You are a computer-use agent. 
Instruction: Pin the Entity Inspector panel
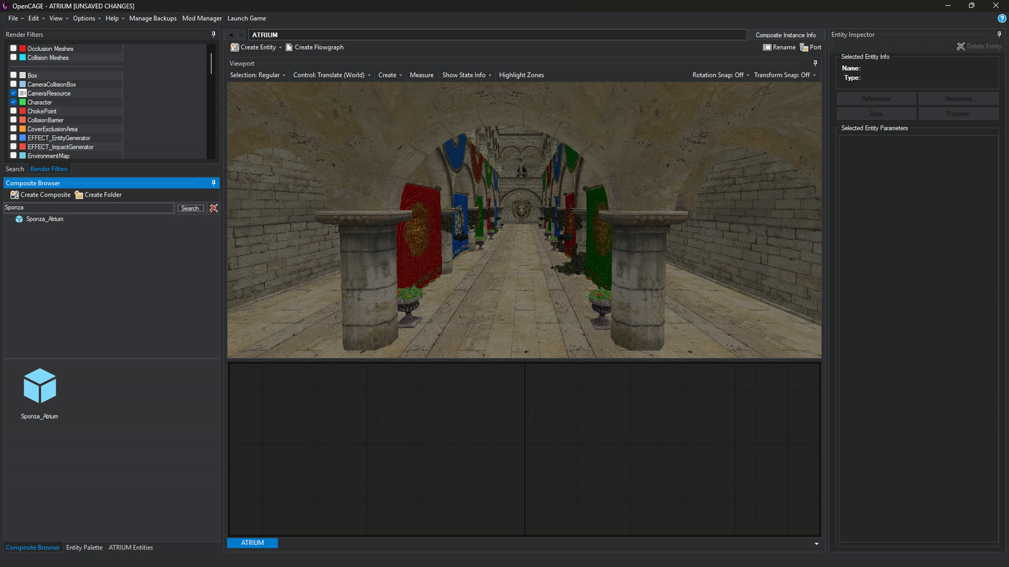[x=999, y=35]
